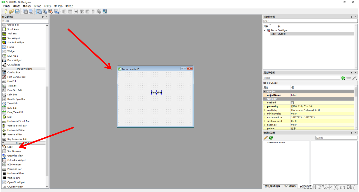Open a file with the folder icon
This screenshot has width=359, height=192.
(12, 11)
